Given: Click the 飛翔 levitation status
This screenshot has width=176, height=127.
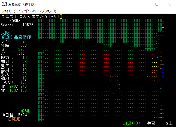Looking at the screenshot, I should click(25, 111).
